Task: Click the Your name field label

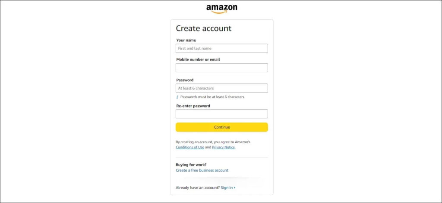Action: [x=186, y=40]
